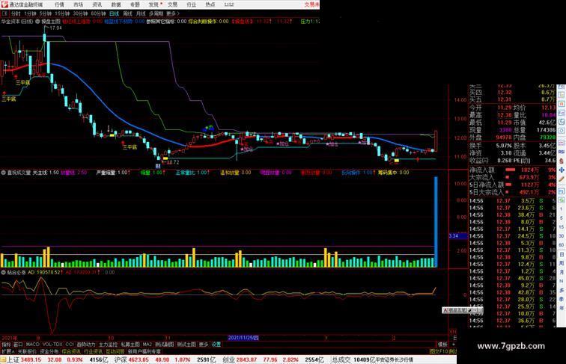Screen dimensions: 566x364
Task: Click the 沪深 index in status bar
Action: 121,360
